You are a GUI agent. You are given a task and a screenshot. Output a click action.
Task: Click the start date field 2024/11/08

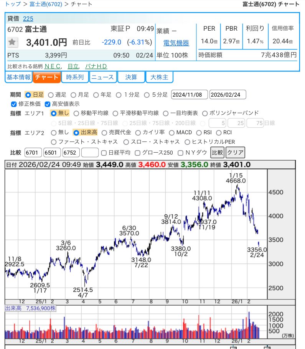190,95
